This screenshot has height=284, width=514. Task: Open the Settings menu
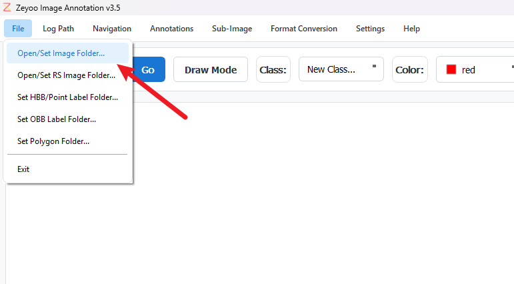pyautogui.click(x=371, y=29)
